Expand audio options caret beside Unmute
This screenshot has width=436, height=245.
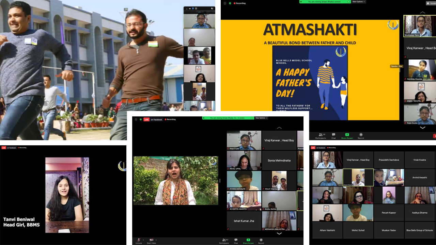click(143, 240)
